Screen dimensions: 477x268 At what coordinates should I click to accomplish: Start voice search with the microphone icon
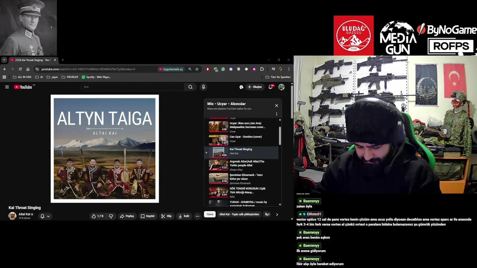203,87
